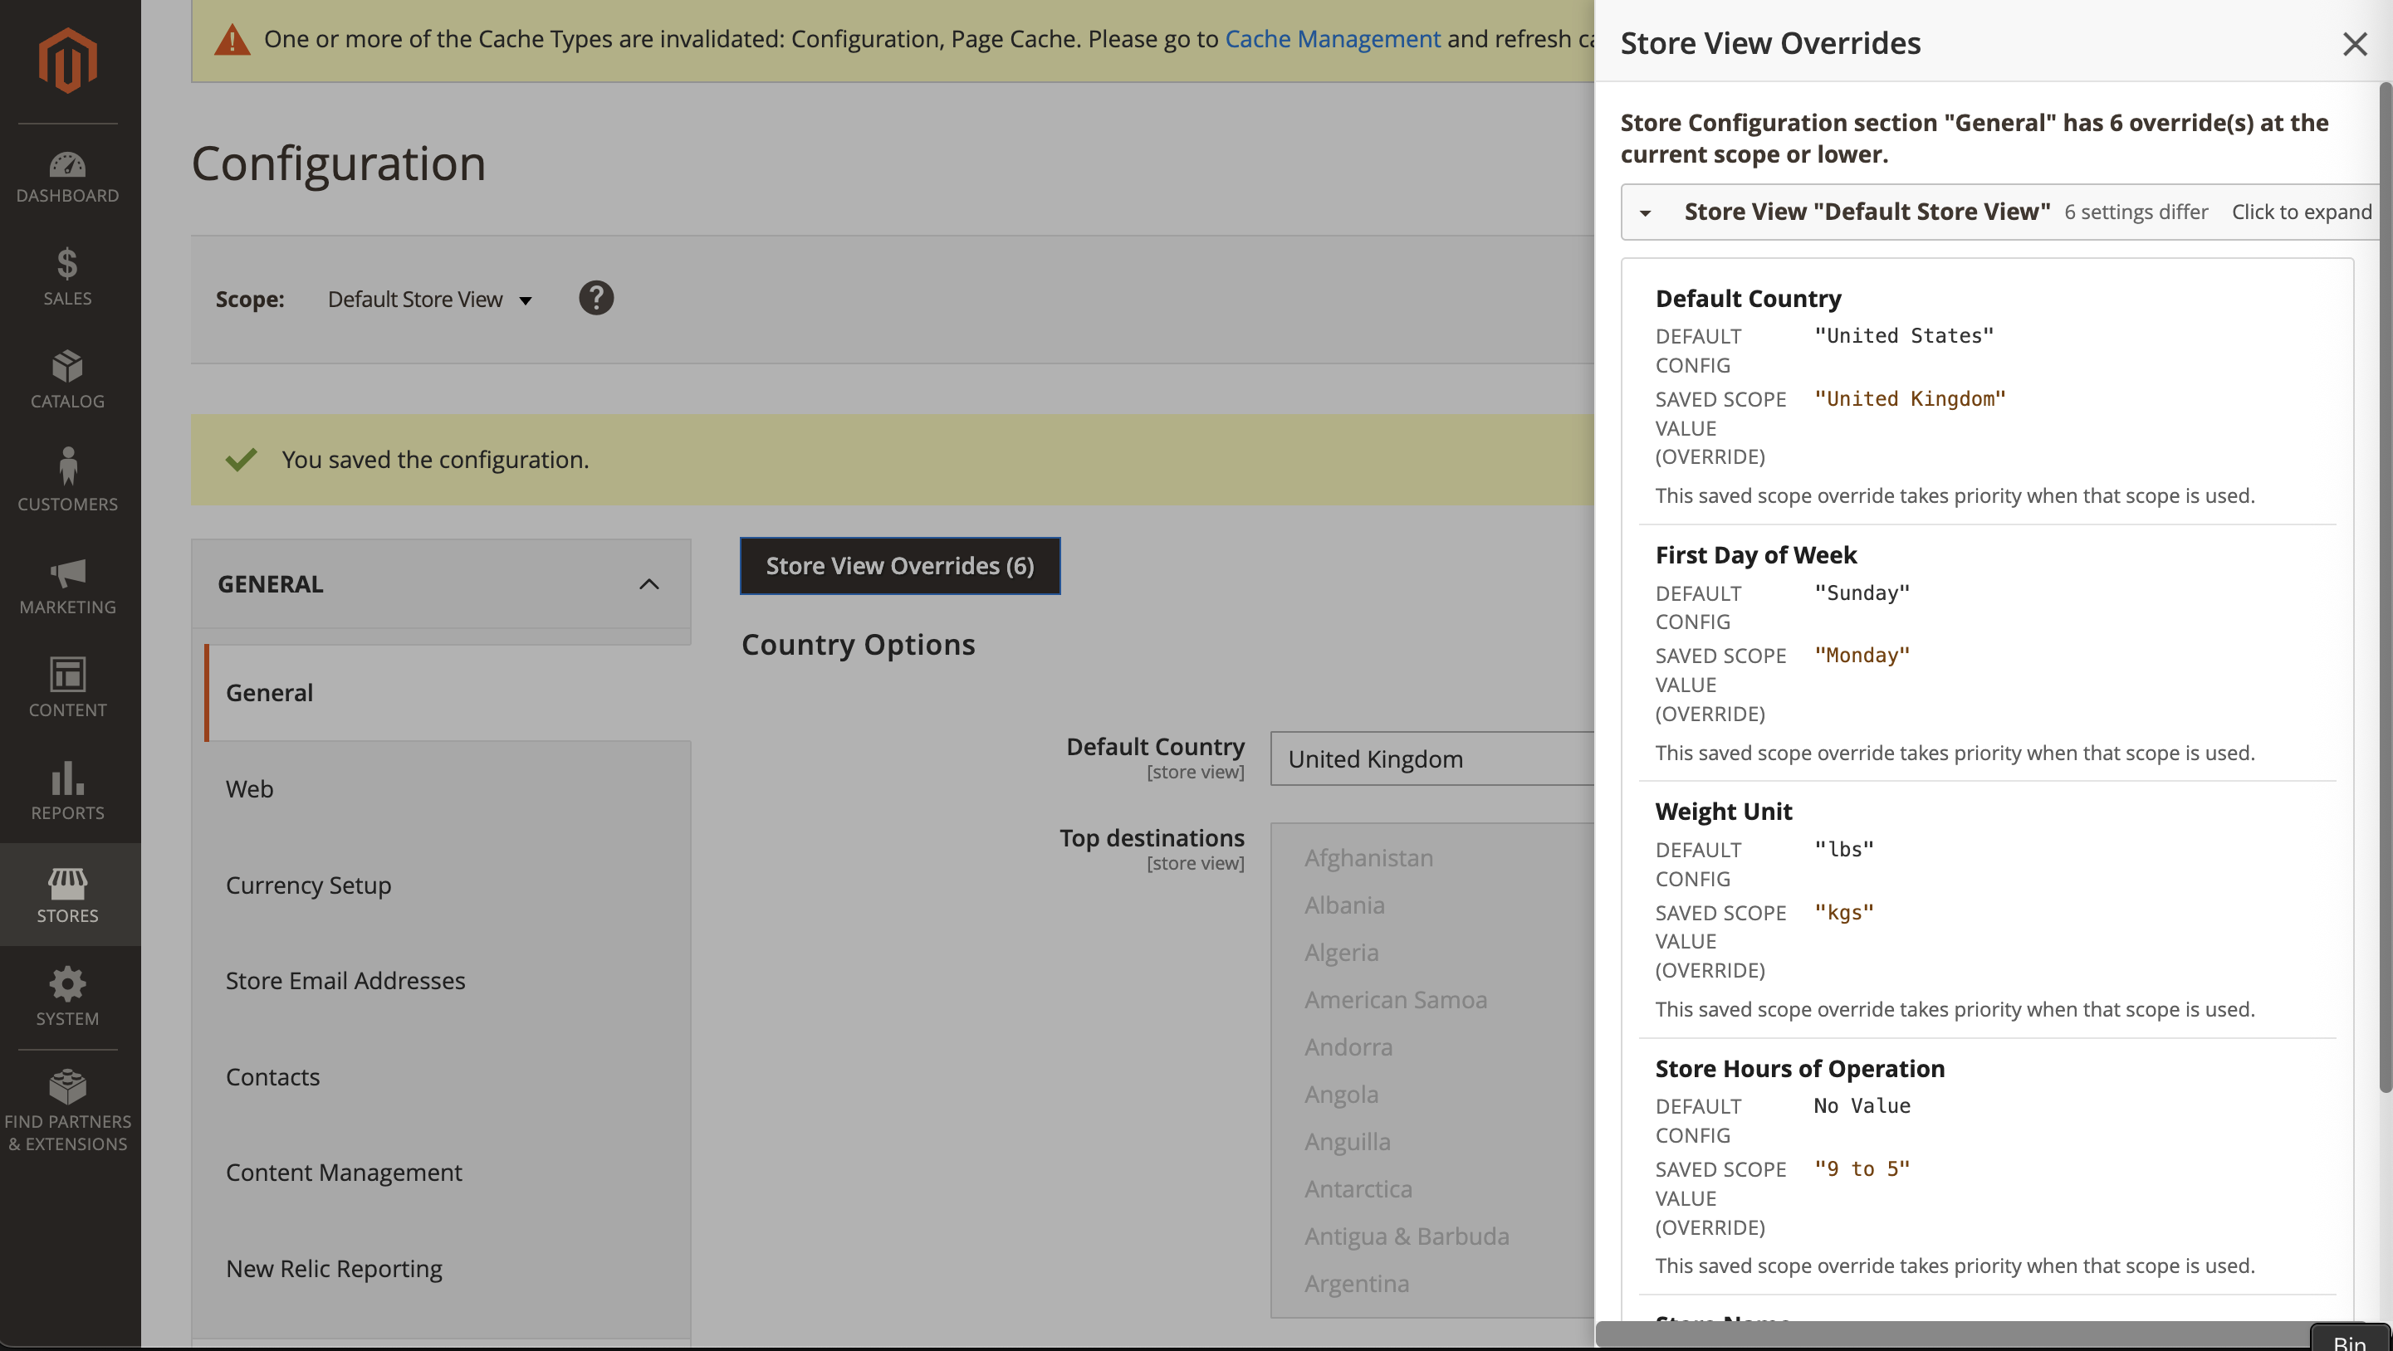2393x1351 pixels.
Task: Collapse the GENERAL section chevron
Action: [x=648, y=584]
